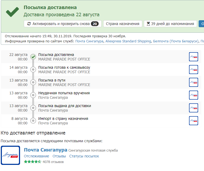Click the green star rating icons

point(33,162)
